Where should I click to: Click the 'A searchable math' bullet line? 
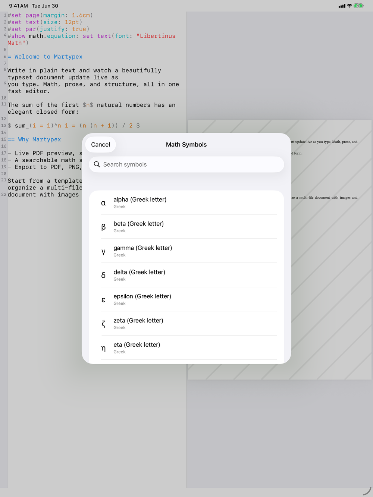45,160
